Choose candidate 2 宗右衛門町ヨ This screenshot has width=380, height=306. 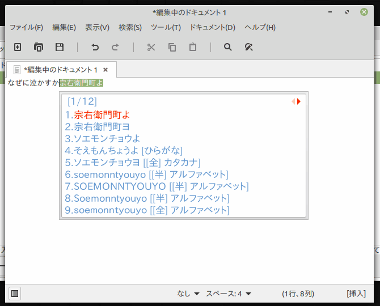(98, 126)
